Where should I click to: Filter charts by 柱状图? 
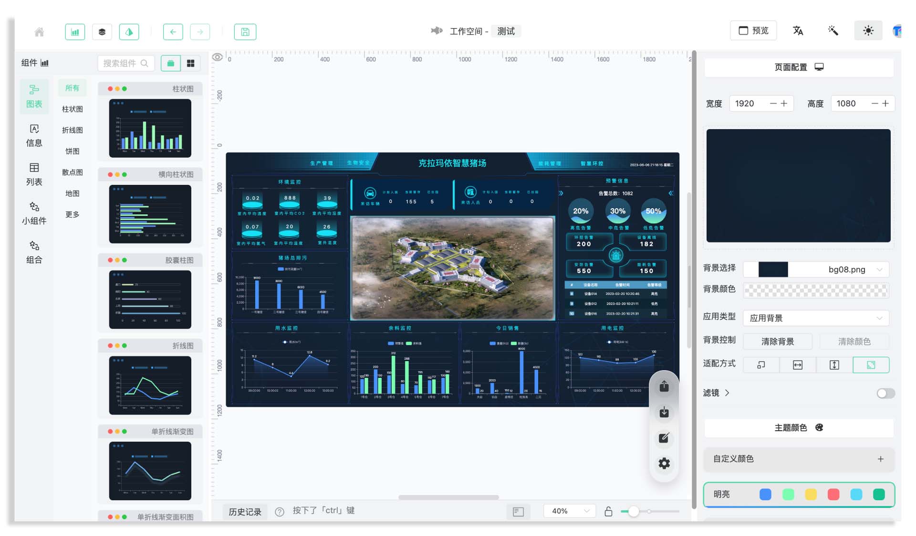pyautogui.click(x=73, y=109)
